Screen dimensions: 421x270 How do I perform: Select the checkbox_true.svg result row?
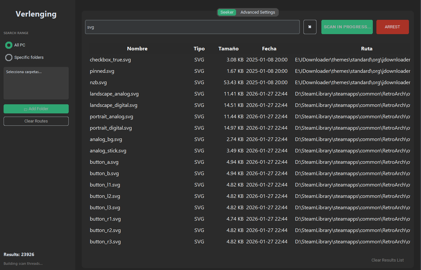tap(110, 60)
